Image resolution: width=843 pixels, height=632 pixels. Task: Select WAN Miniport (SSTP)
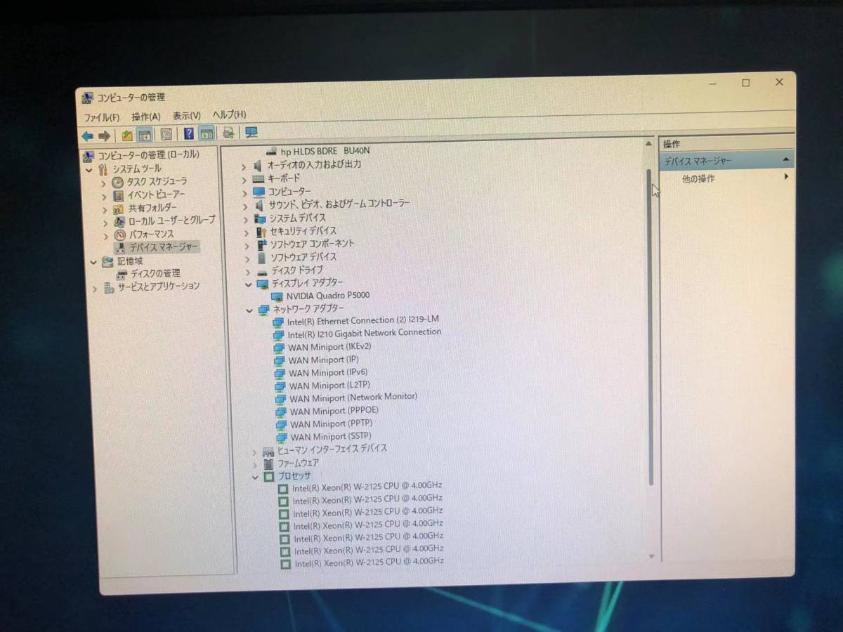tap(331, 437)
